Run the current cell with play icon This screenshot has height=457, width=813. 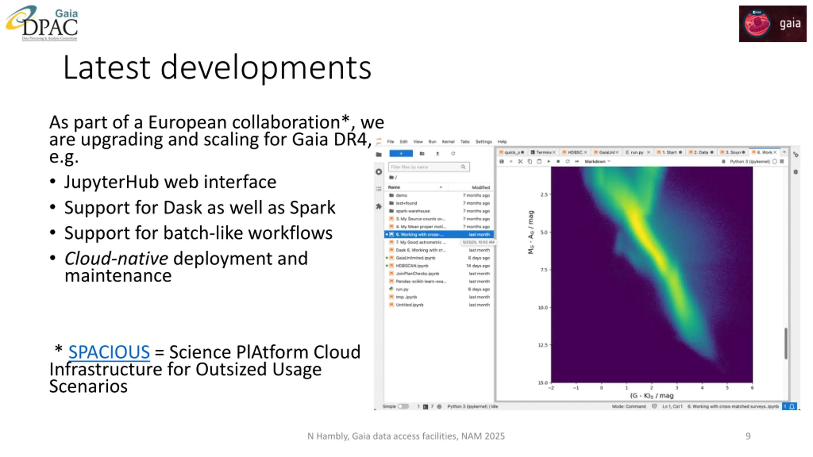pos(548,162)
